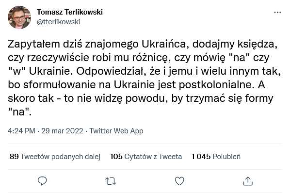Click the 4:24 PM timestamp
Screen dimensions: 290x193
[21, 131]
